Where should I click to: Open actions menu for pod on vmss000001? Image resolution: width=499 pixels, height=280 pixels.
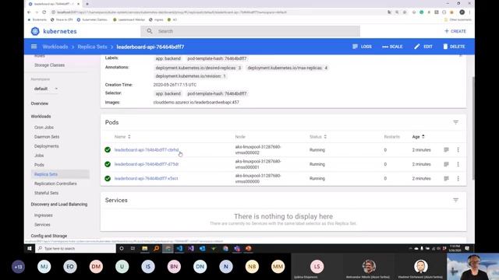[458, 164]
